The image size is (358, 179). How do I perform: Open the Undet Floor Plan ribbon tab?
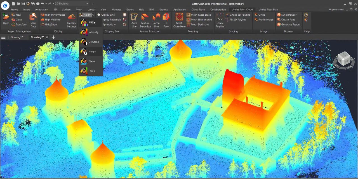(x=268, y=10)
